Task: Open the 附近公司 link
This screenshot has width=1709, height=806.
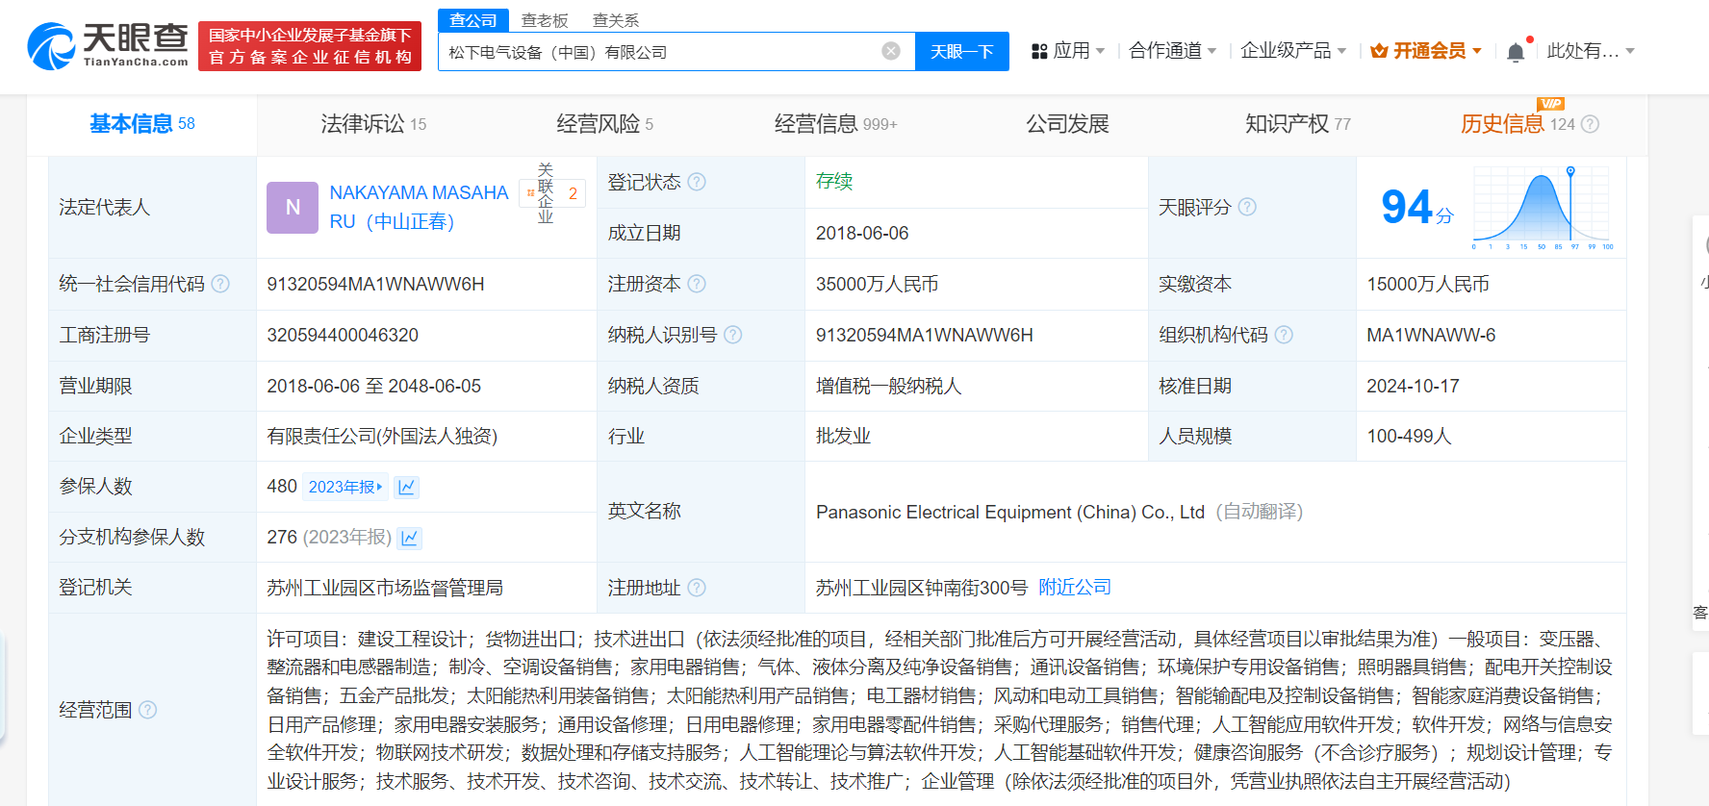Action: pos(1075,587)
